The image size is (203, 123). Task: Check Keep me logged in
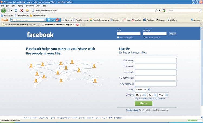118,37
